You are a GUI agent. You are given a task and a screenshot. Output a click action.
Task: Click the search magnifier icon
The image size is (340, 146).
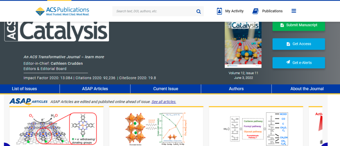[x=199, y=11]
